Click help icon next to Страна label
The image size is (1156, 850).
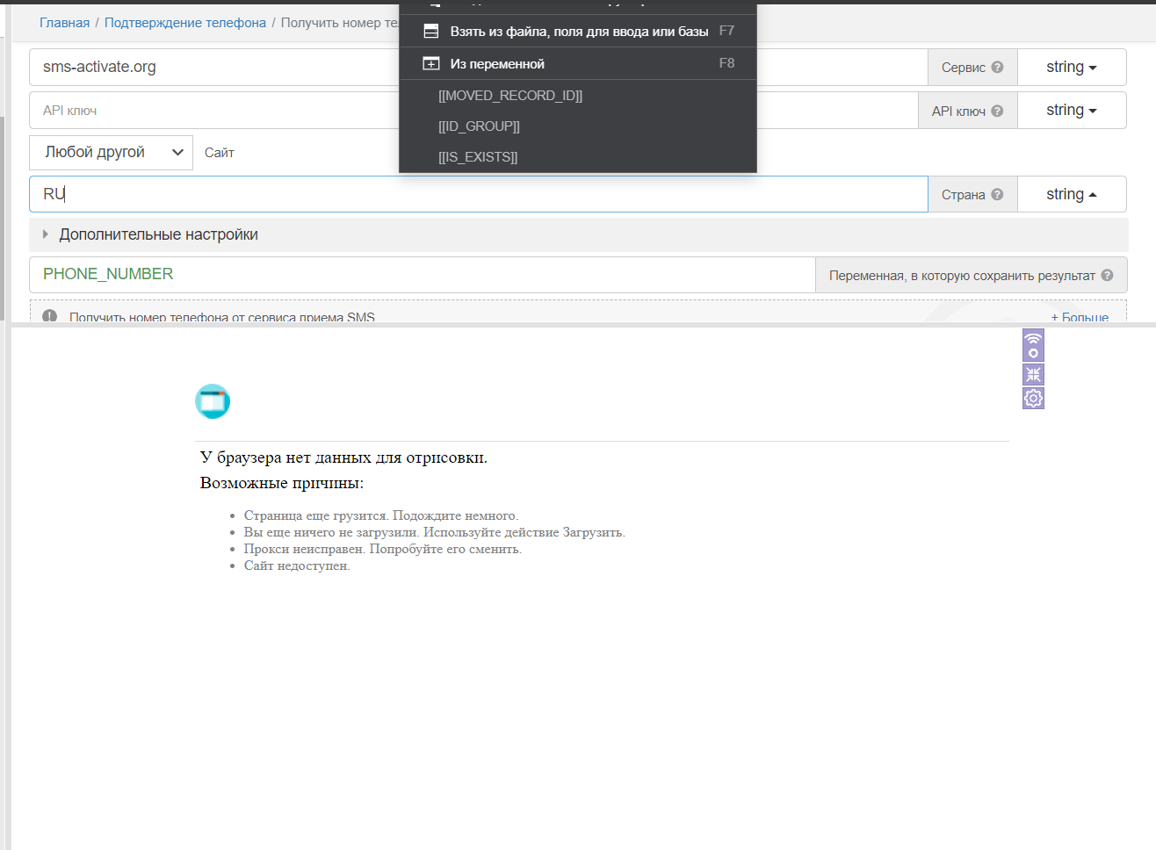[x=997, y=195]
